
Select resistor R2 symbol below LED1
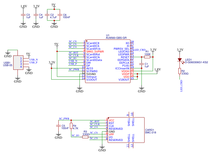[180, 71]
